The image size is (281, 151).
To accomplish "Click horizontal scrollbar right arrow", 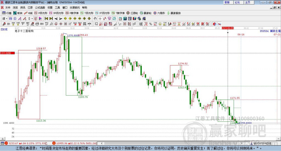I will [x=241, y=143].
